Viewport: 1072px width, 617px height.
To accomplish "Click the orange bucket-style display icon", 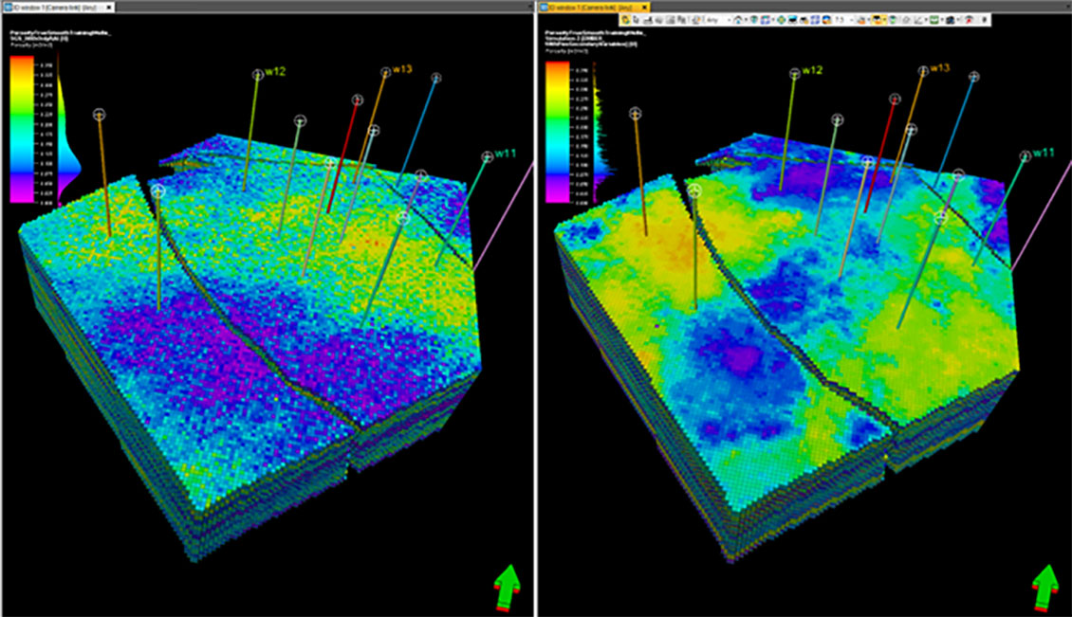I will pos(861,20).
